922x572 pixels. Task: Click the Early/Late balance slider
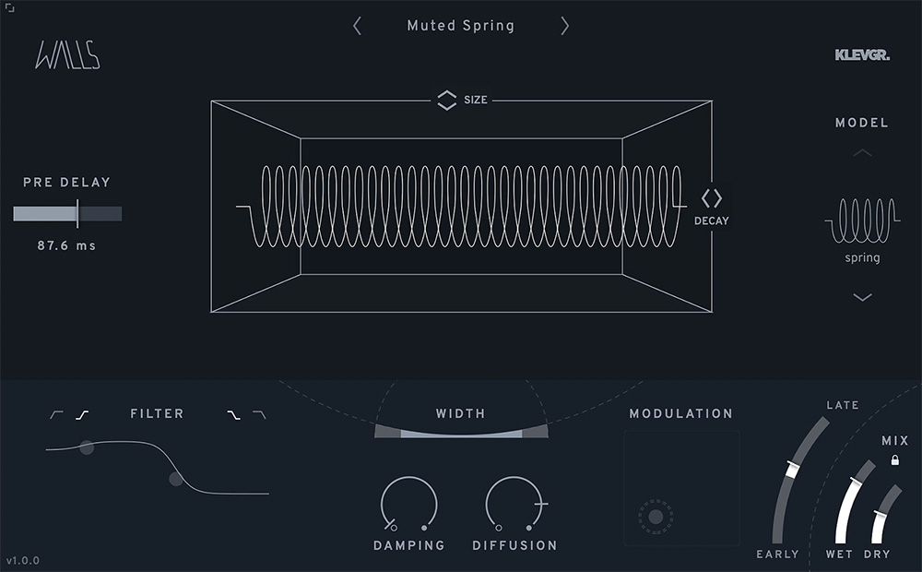pyautogui.click(x=791, y=467)
